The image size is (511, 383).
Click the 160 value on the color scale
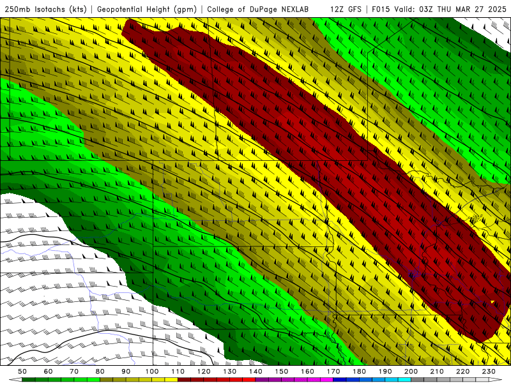pos(307,372)
